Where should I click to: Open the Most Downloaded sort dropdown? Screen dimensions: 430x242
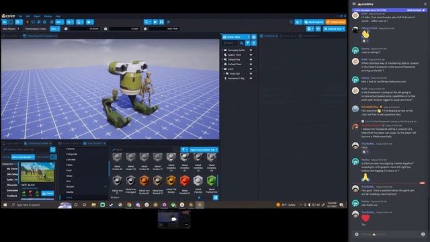coord(23,157)
